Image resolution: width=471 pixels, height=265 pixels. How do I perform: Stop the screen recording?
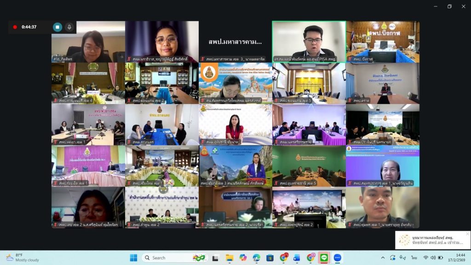(57, 27)
